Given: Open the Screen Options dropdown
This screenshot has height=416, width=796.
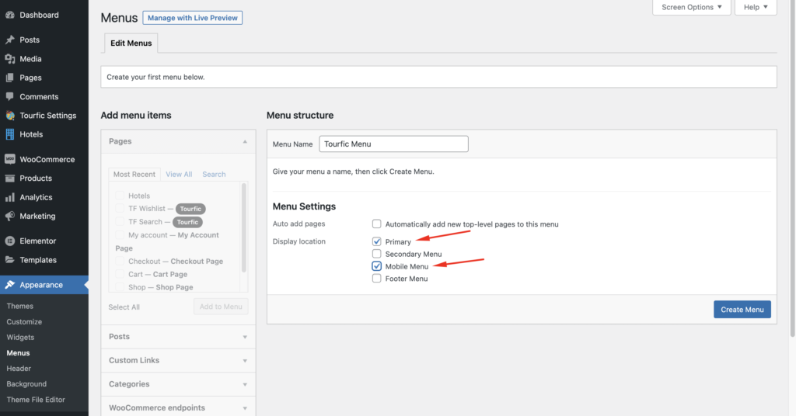Looking at the screenshot, I should pos(691,7).
